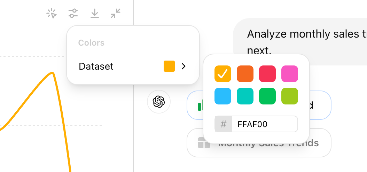This screenshot has width=367, height=172.
Task: Select the checked yellow color swatch
Action: [223, 74]
